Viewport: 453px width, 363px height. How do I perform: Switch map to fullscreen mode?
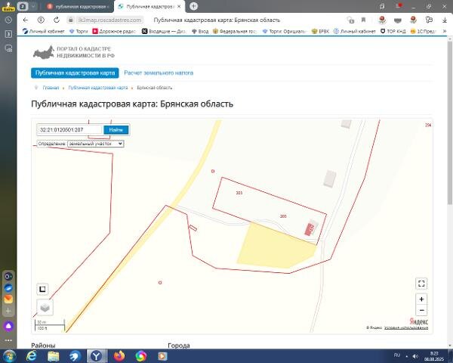pyautogui.click(x=421, y=284)
